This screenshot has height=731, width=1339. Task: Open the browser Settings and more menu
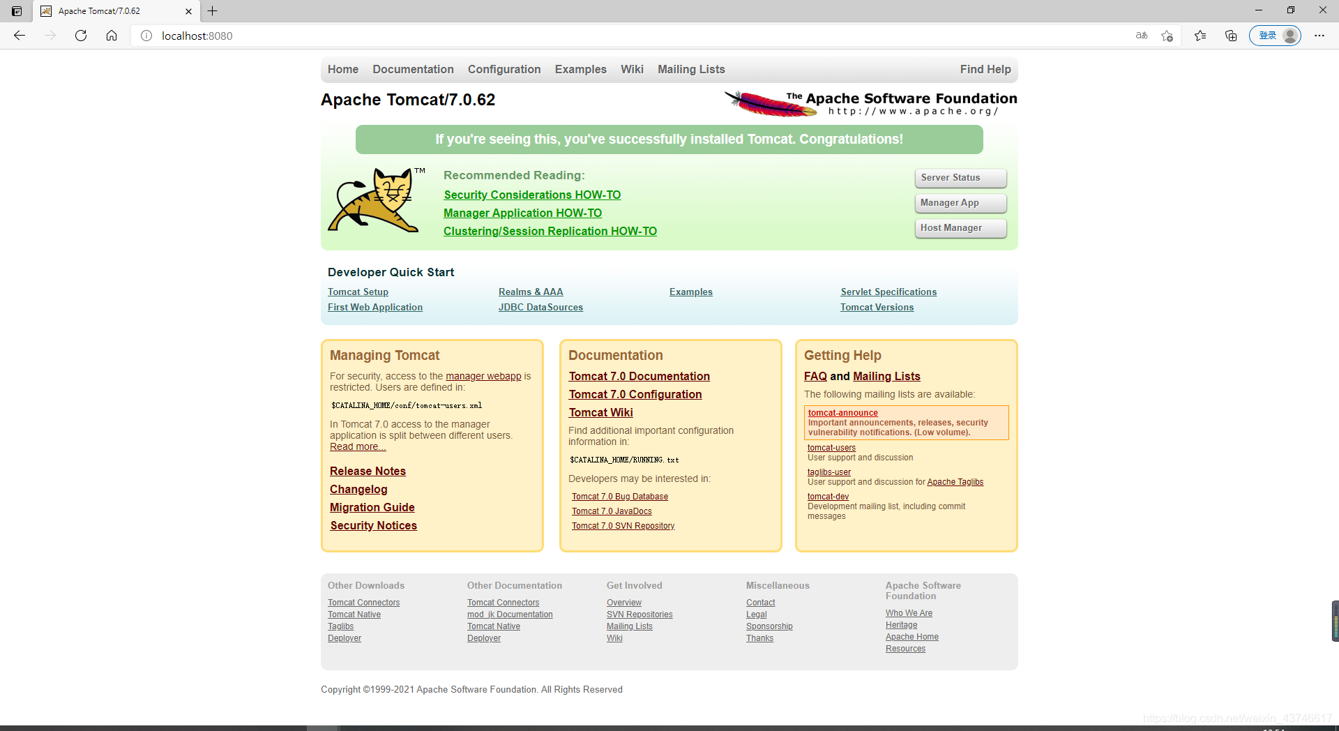[x=1319, y=36]
